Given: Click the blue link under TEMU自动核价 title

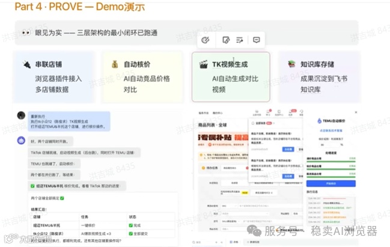Looking at the screenshot, I should [x=331, y=130].
